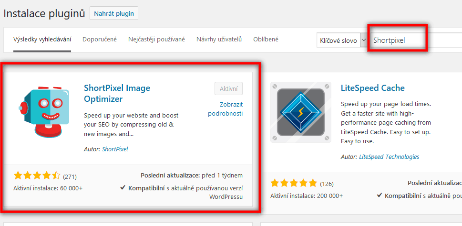This screenshot has height=226, width=462.
Task: Click the Nahrát plugin button
Action: (114, 13)
